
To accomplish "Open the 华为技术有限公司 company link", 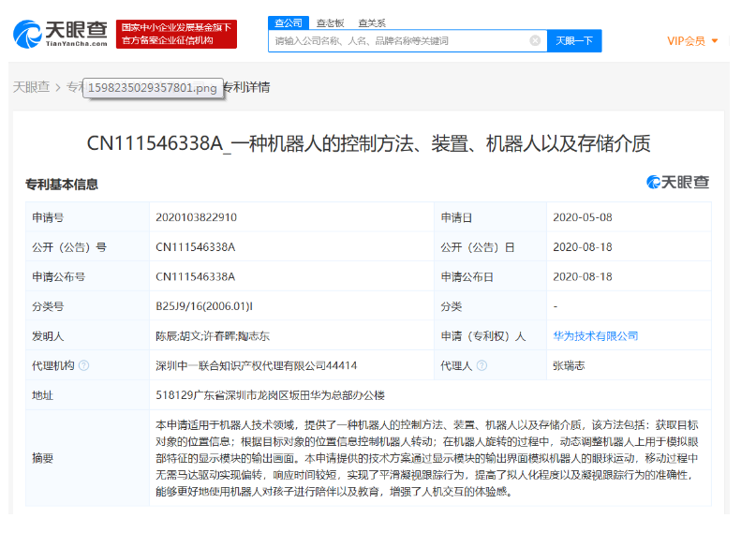I will (x=596, y=336).
